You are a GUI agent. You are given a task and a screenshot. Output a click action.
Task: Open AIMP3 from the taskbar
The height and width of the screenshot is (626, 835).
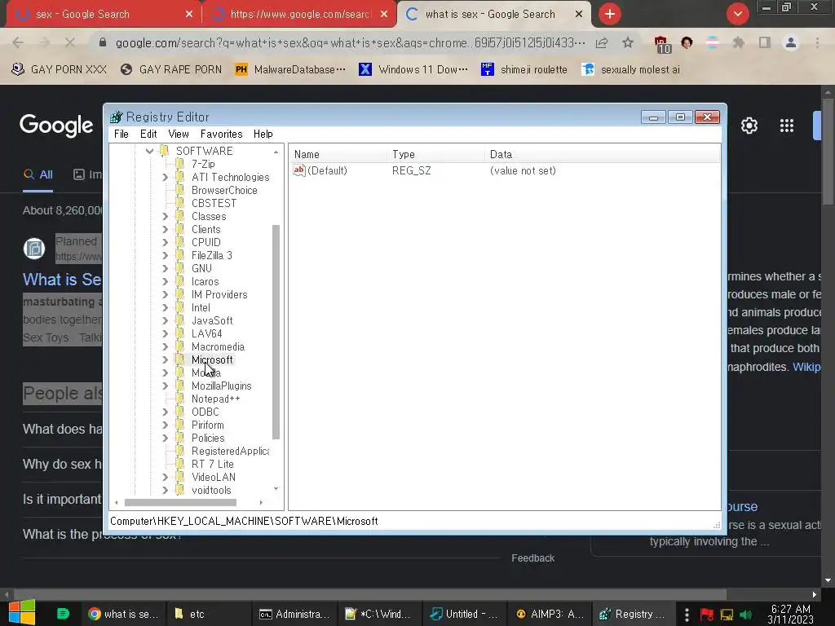550,614
